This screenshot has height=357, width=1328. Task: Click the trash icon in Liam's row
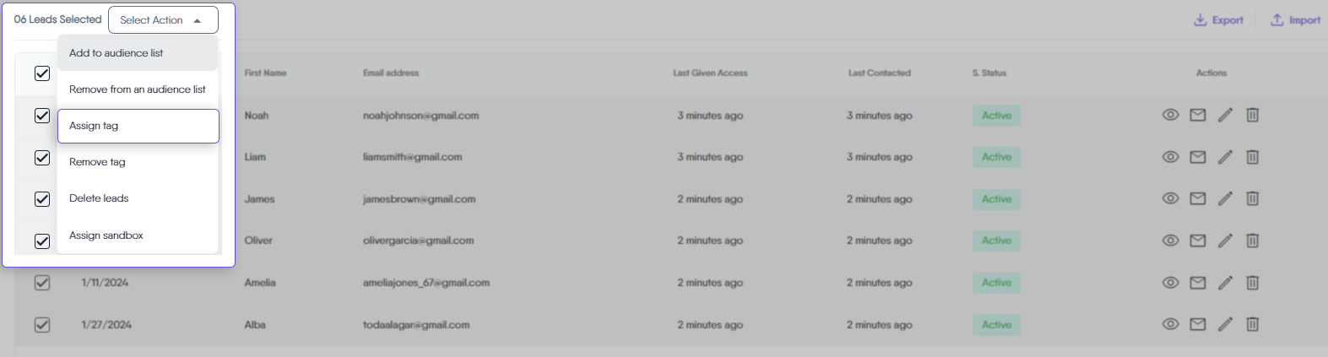[x=1252, y=157]
